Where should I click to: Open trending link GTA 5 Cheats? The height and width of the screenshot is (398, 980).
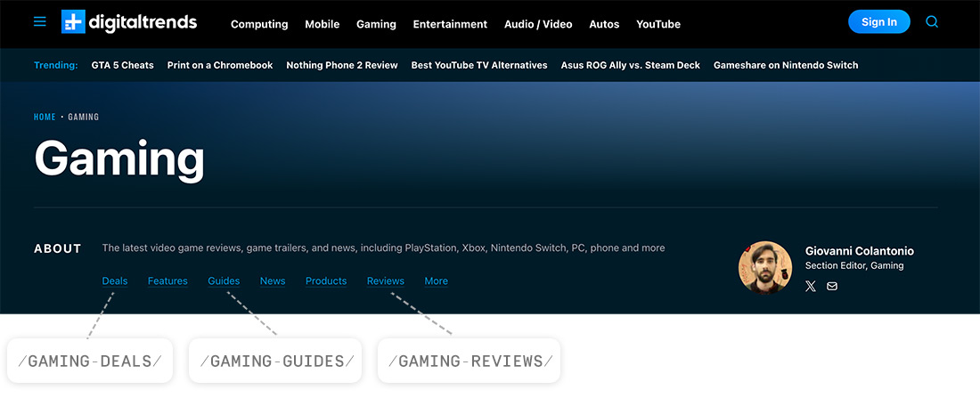123,65
